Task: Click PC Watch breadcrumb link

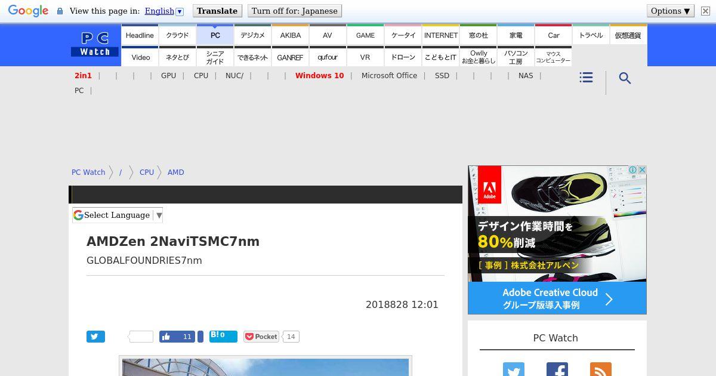Action: (88, 172)
